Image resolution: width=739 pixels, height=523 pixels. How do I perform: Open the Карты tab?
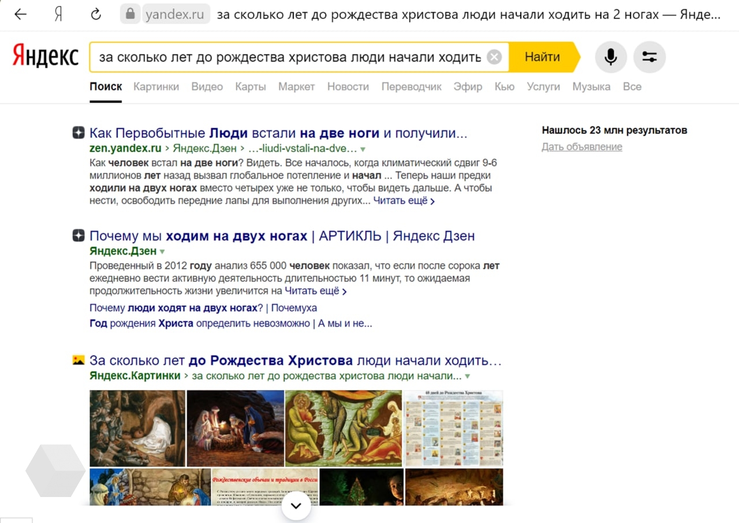click(x=251, y=87)
